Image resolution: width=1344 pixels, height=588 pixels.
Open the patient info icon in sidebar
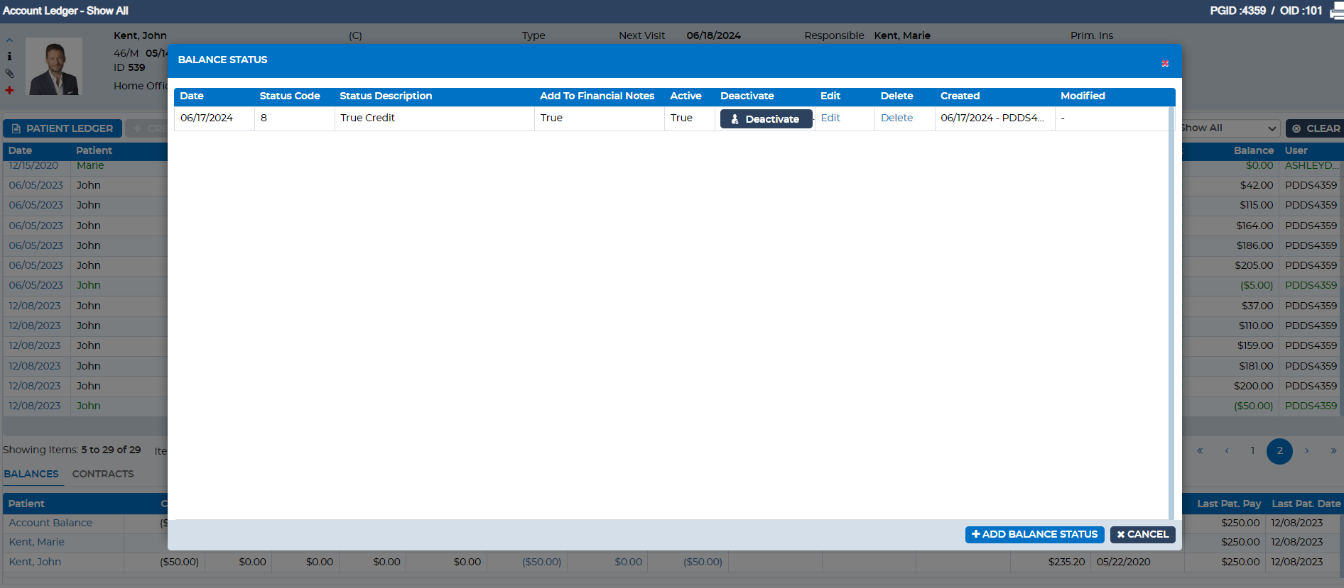tap(9, 56)
